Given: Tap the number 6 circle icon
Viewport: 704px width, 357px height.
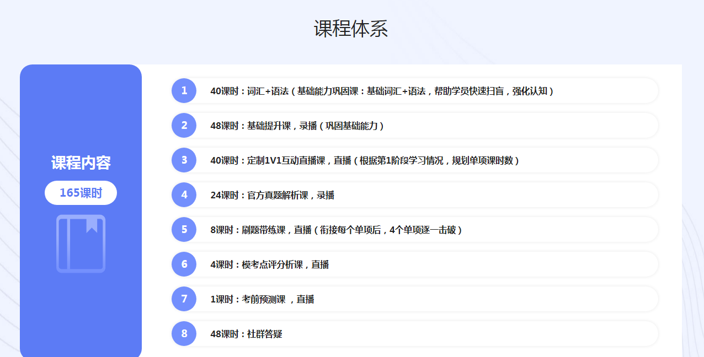Looking at the screenshot, I should pyautogui.click(x=184, y=264).
